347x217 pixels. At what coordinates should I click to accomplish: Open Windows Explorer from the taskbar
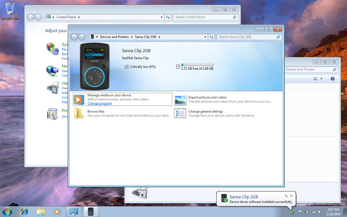pos(40,211)
